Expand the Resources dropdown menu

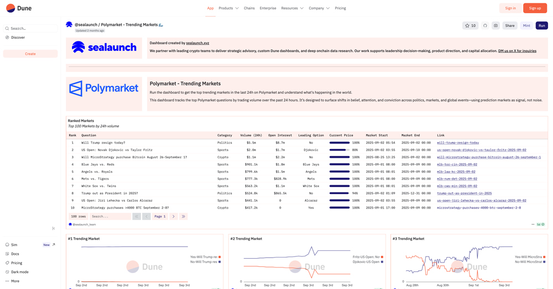292,8
